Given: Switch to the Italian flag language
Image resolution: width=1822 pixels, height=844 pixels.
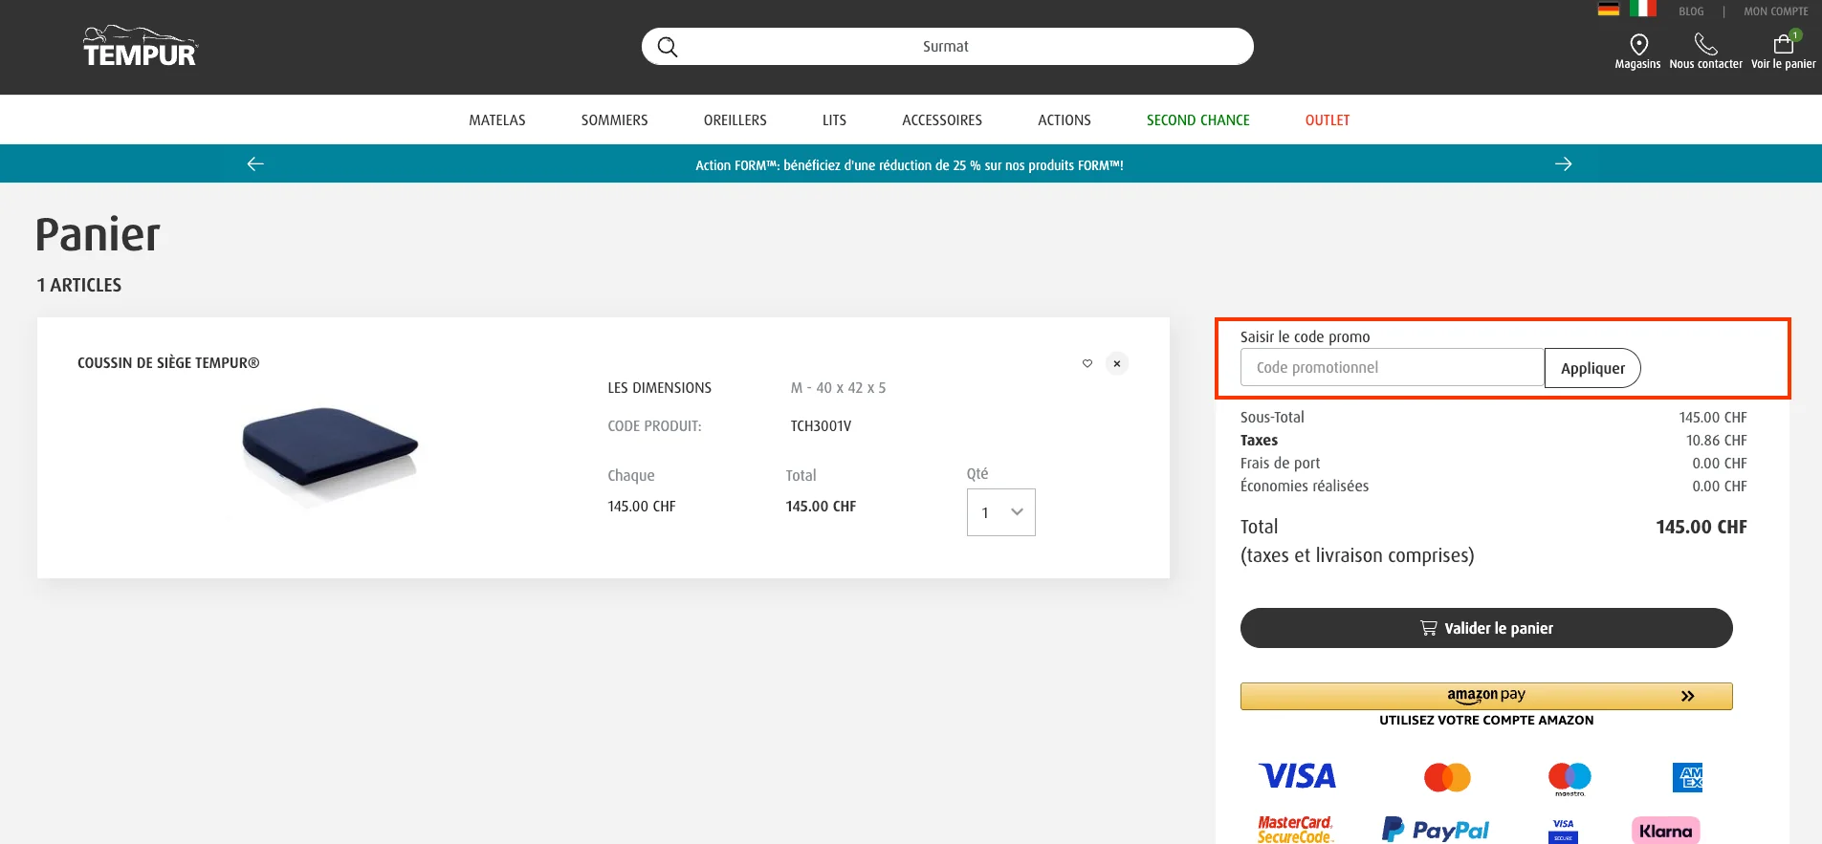Looking at the screenshot, I should click(1643, 9).
